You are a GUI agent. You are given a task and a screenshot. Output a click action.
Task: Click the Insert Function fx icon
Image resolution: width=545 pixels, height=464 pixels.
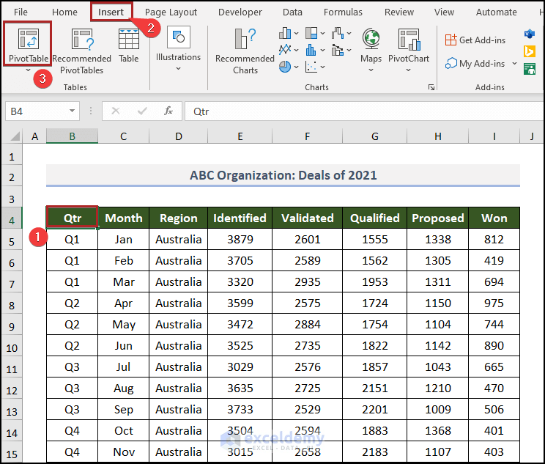click(168, 111)
